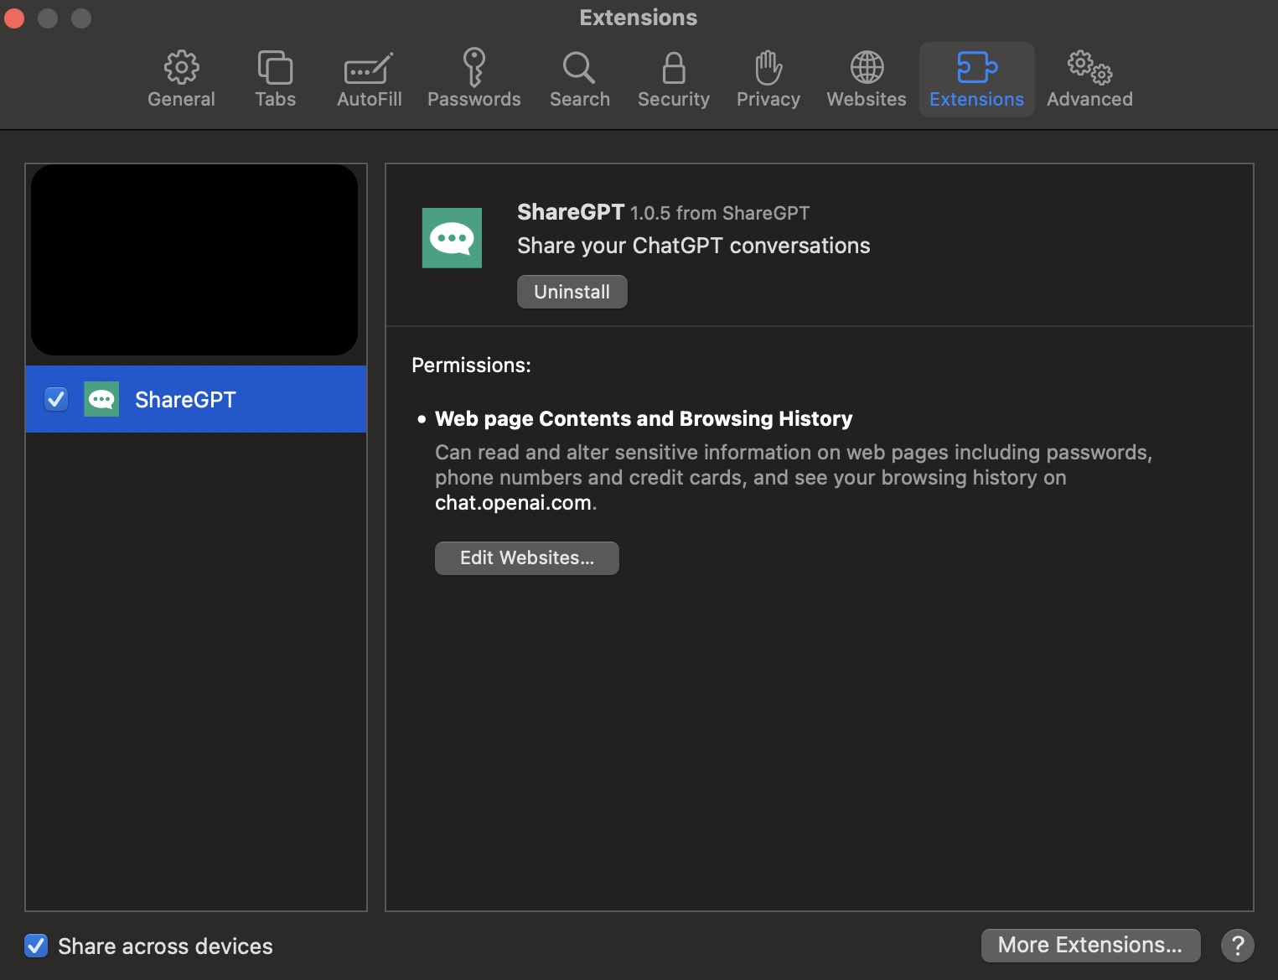Open the Advanced preferences pane
1278x980 pixels.
point(1089,79)
